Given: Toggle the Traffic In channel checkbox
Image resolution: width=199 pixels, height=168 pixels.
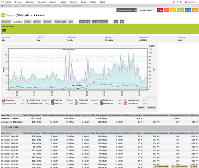Looking at the screenshot, I should pos(52,100).
